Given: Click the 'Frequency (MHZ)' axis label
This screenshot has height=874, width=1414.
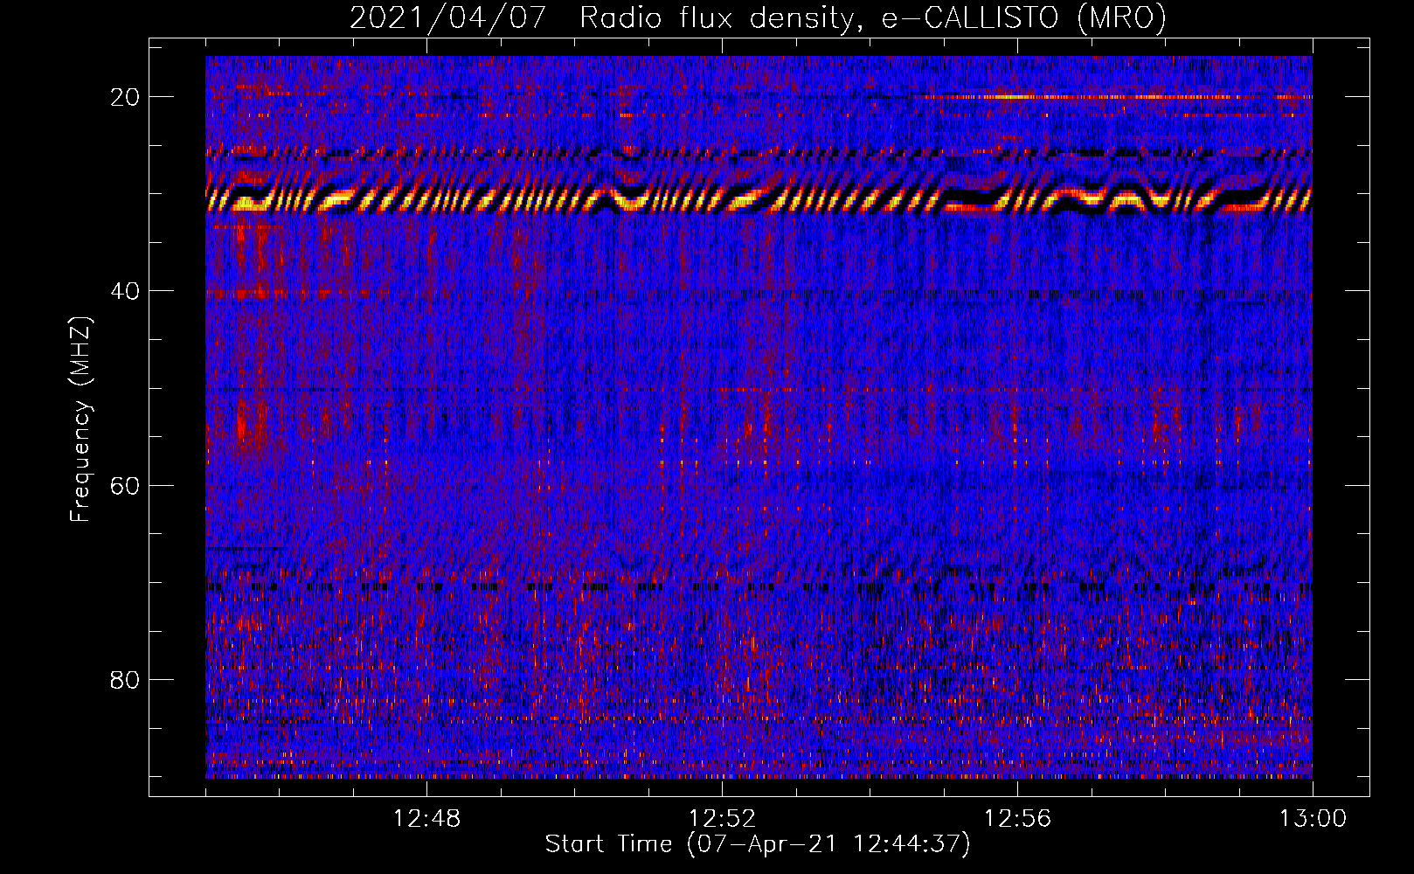Looking at the screenshot, I should pos(80,420).
